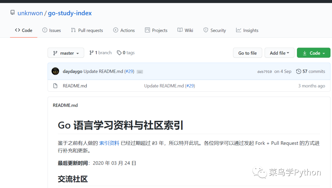The height and width of the screenshot is (188, 332).
Task: Click the download arrow icon in Code button
Action: [x=305, y=53]
